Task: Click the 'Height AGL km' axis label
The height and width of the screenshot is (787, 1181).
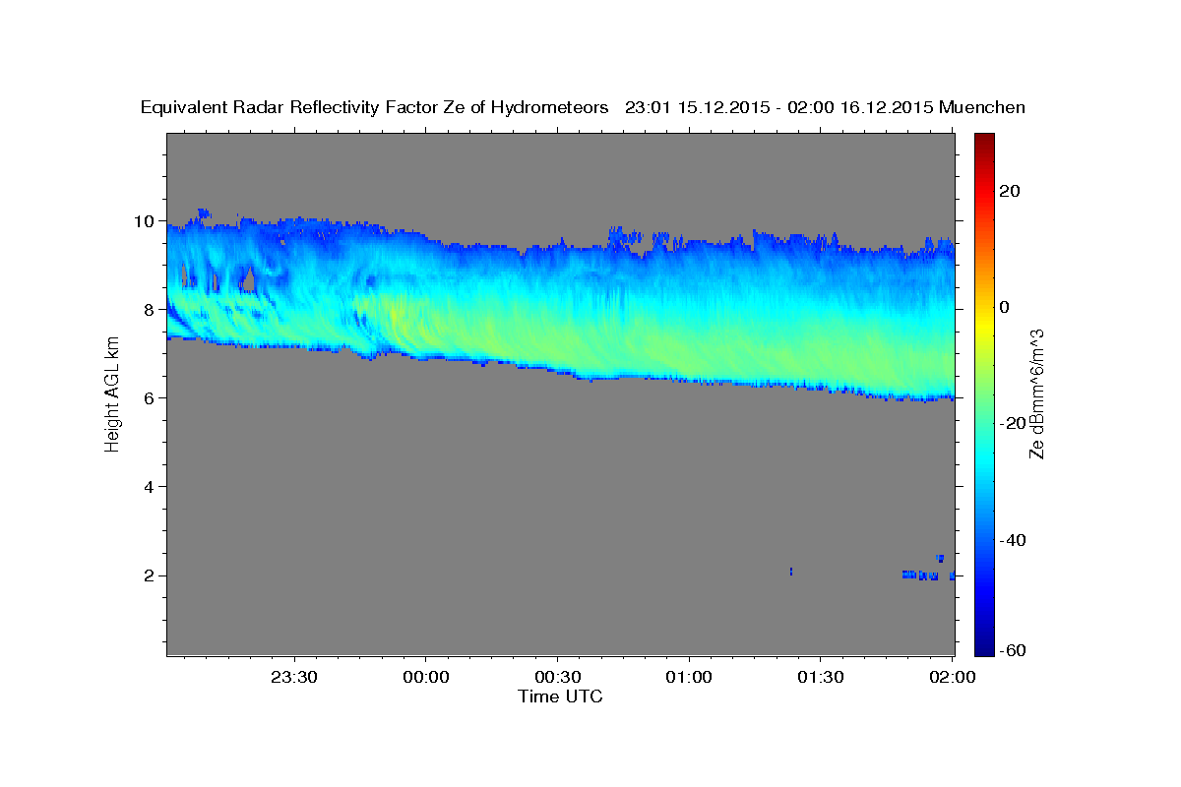Action: [112, 394]
